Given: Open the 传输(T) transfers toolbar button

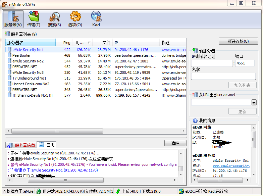Looking at the screenshot, I should [x=34, y=19].
